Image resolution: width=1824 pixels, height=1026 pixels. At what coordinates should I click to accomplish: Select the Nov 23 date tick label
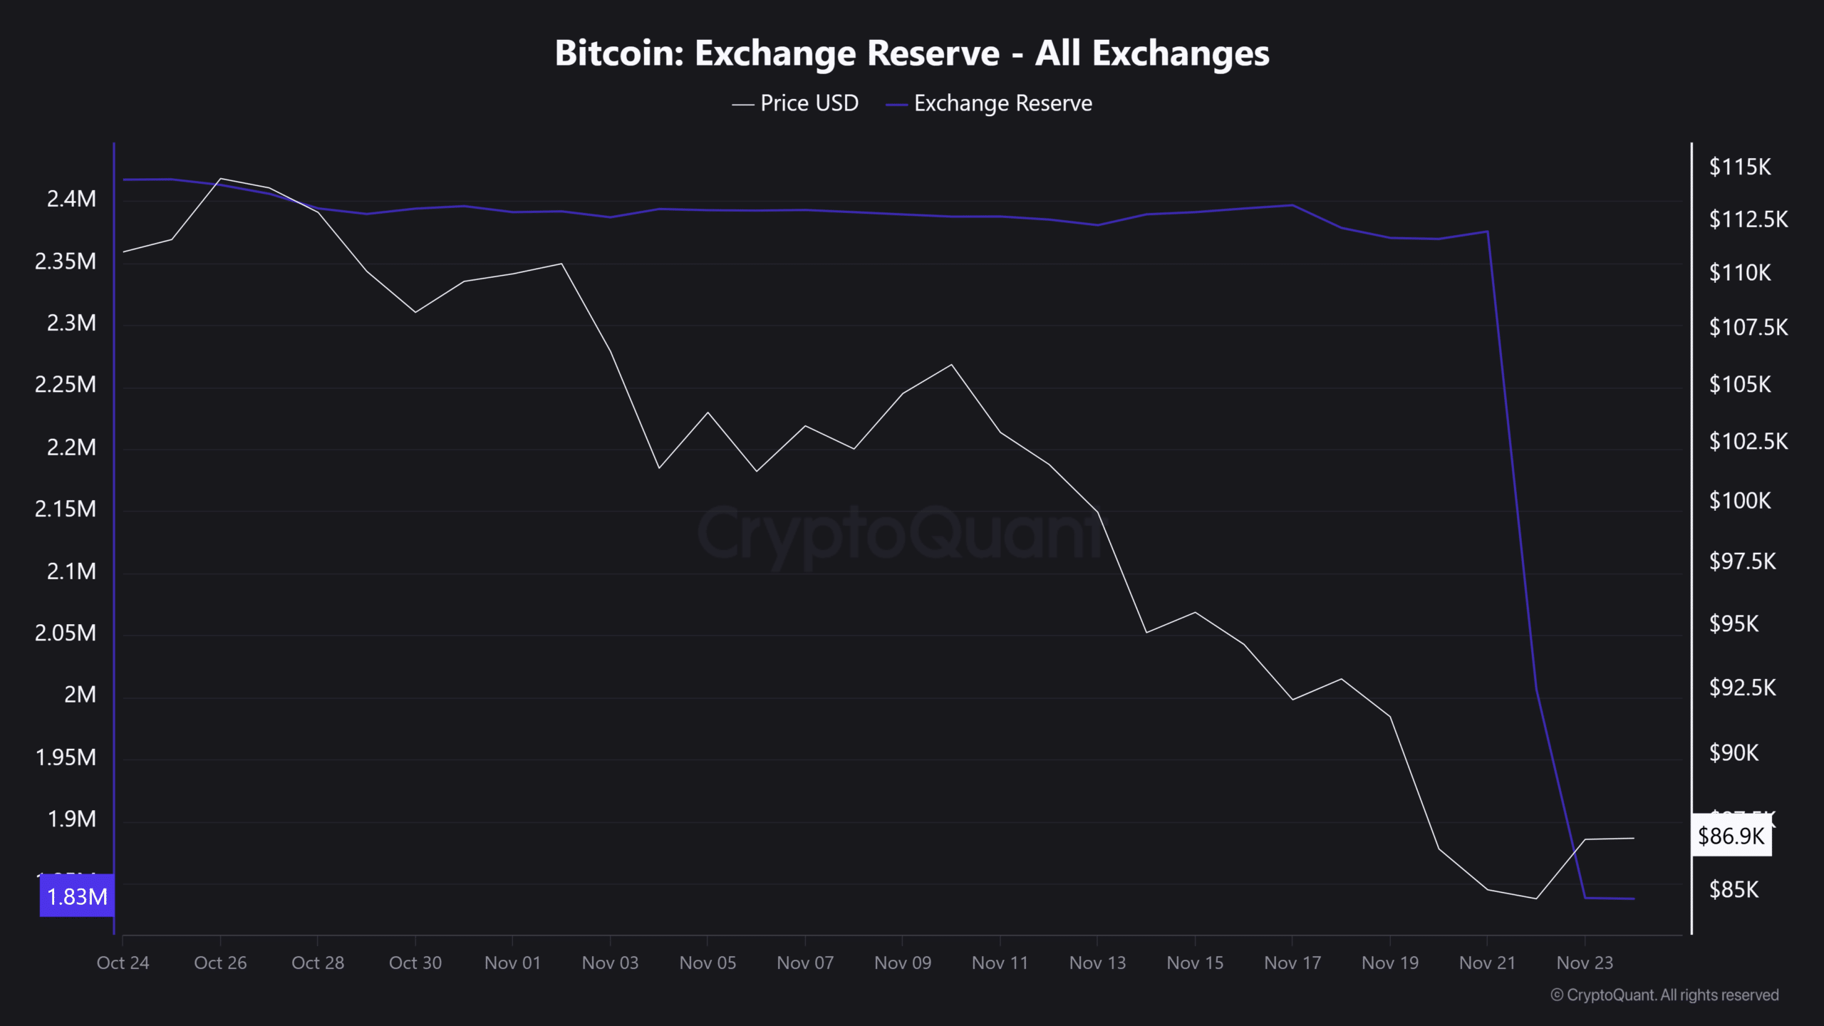click(x=1585, y=963)
